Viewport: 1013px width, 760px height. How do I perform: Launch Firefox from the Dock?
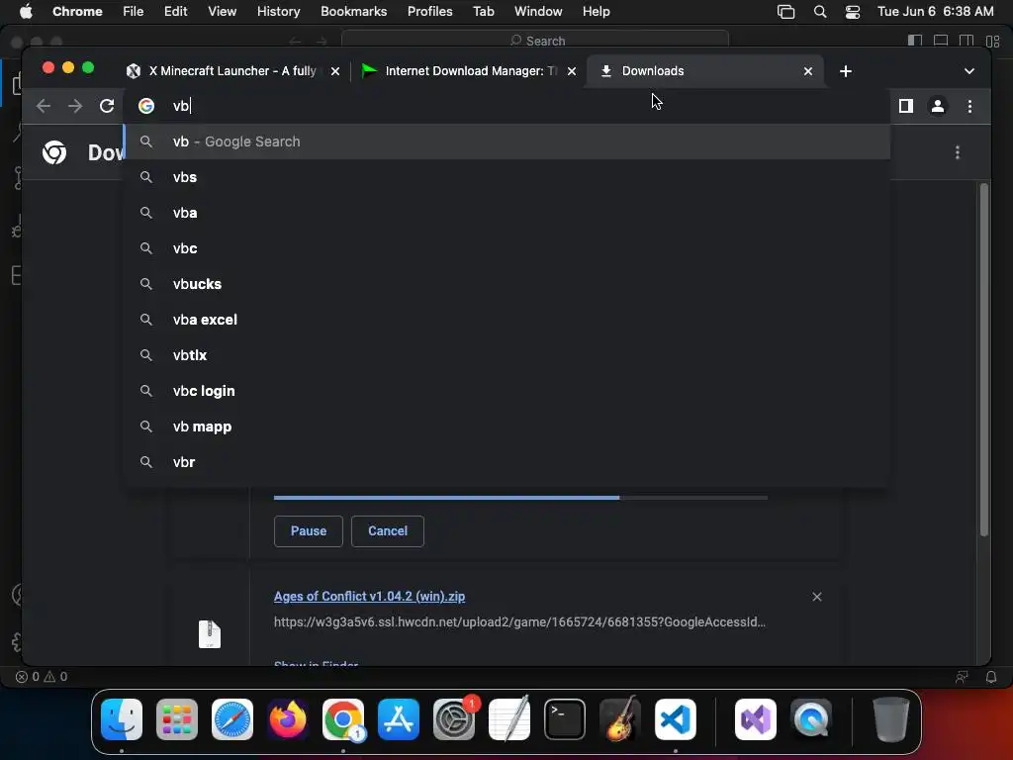point(288,719)
